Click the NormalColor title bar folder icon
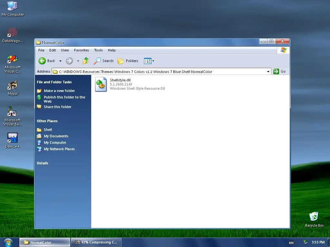The width and height of the screenshot is (330, 247). [38, 42]
